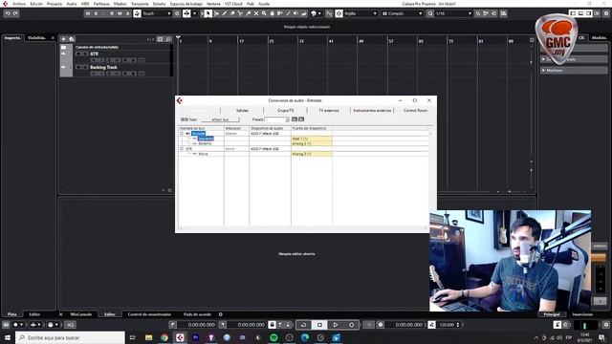Open the MixConsole lower zone tab

(x=80, y=314)
